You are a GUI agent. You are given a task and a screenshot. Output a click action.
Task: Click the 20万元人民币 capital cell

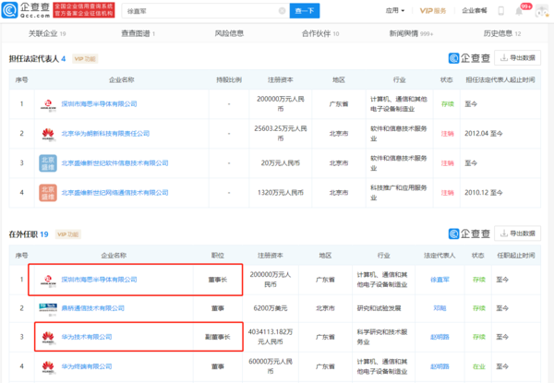click(x=281, y=163)
